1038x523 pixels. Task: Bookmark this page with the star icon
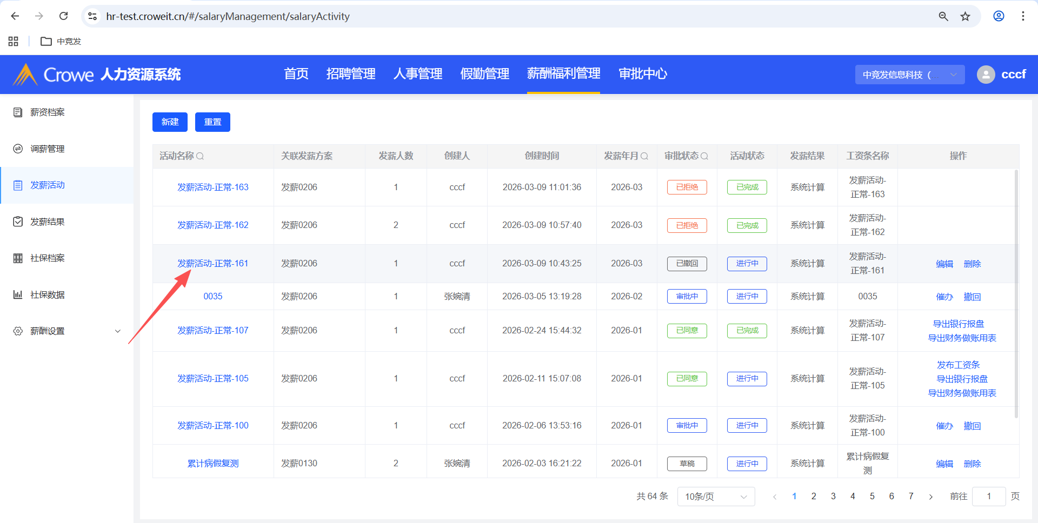pyautogui.click(x=965, y=16)
